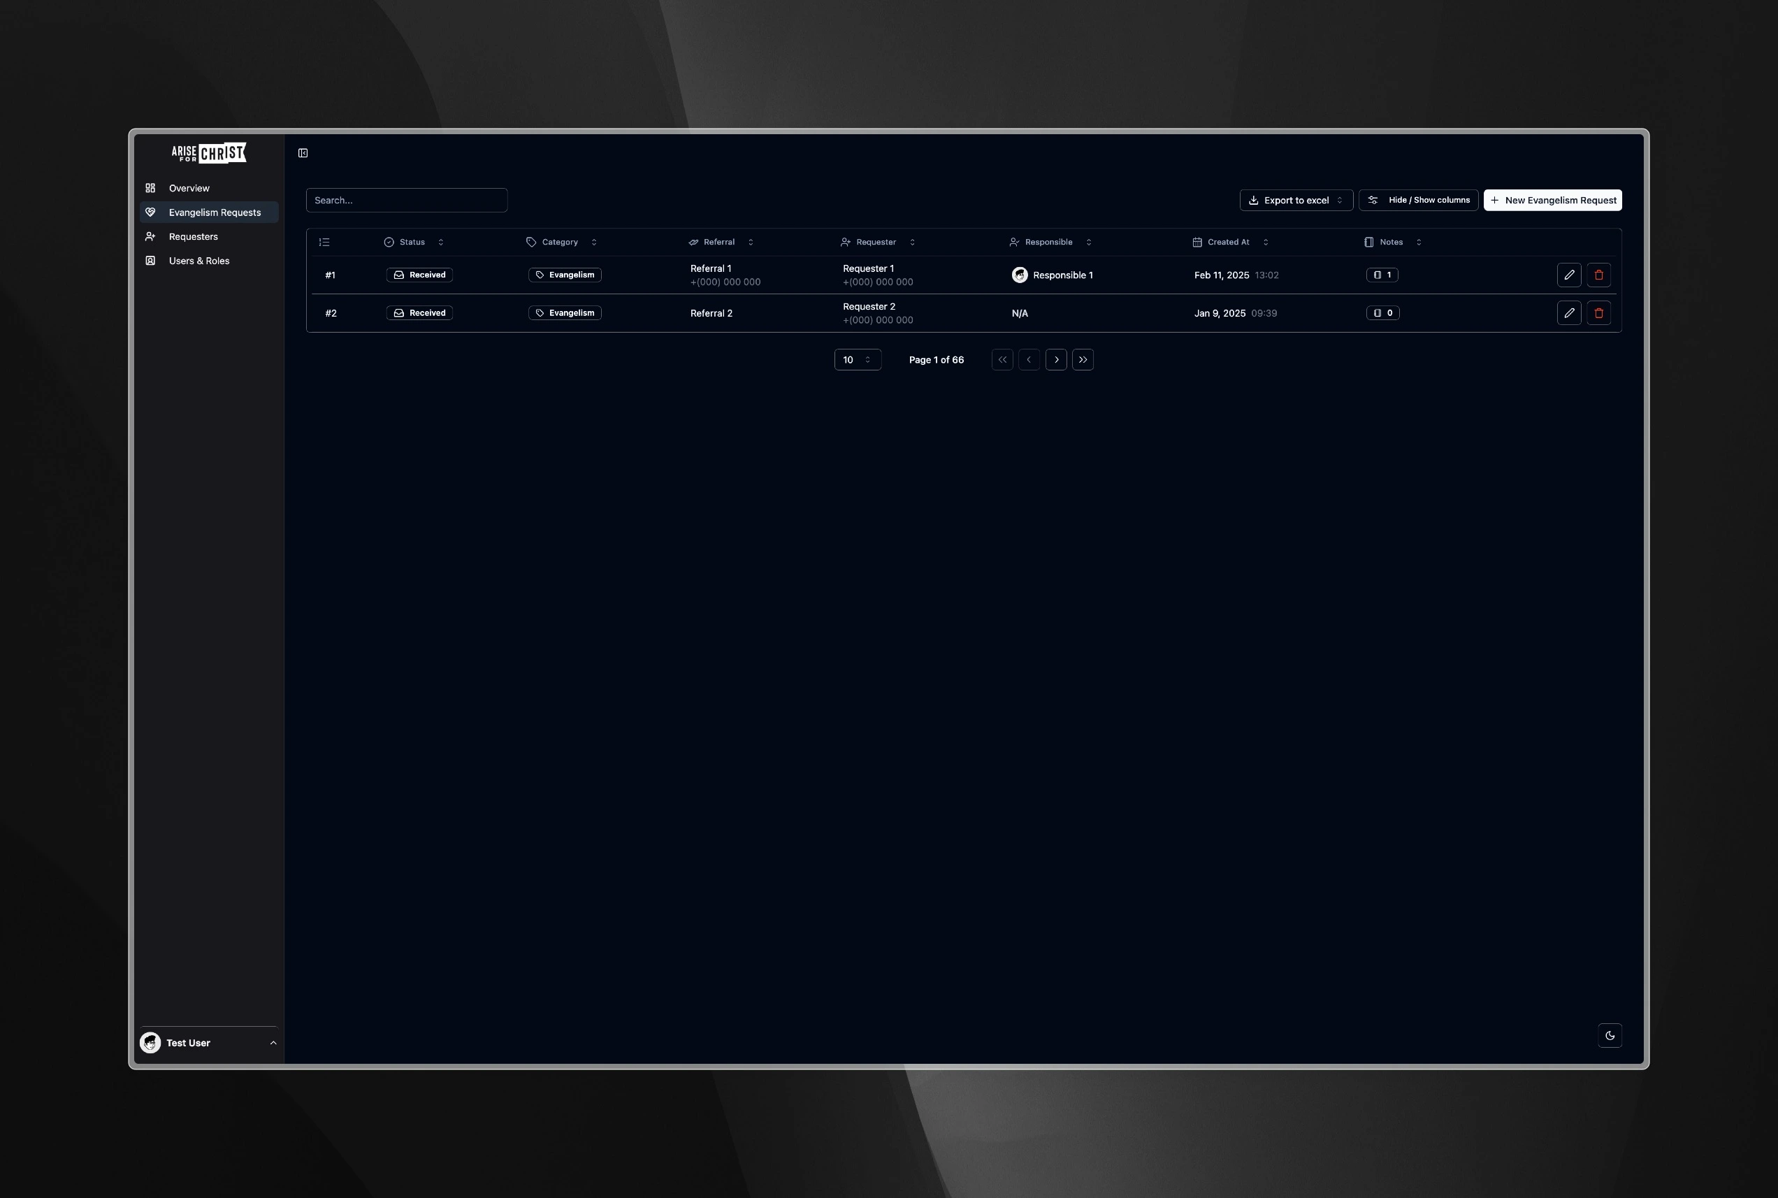Open the Export to excel dropdown

(x=1296, y=200)
